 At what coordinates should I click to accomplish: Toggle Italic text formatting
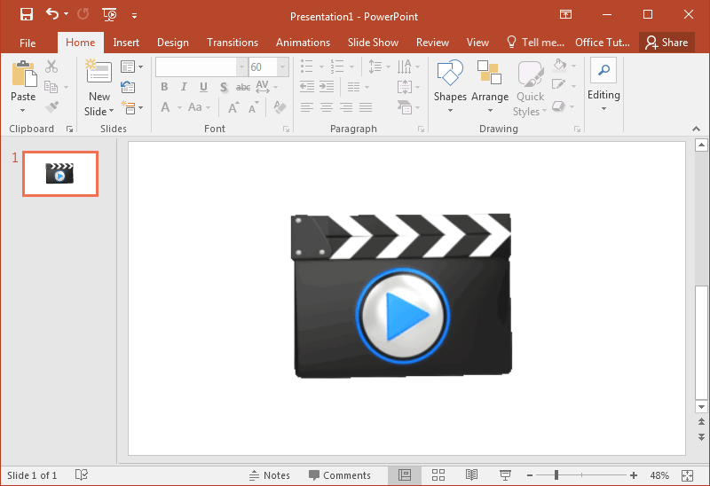click(x=184, y=87)
